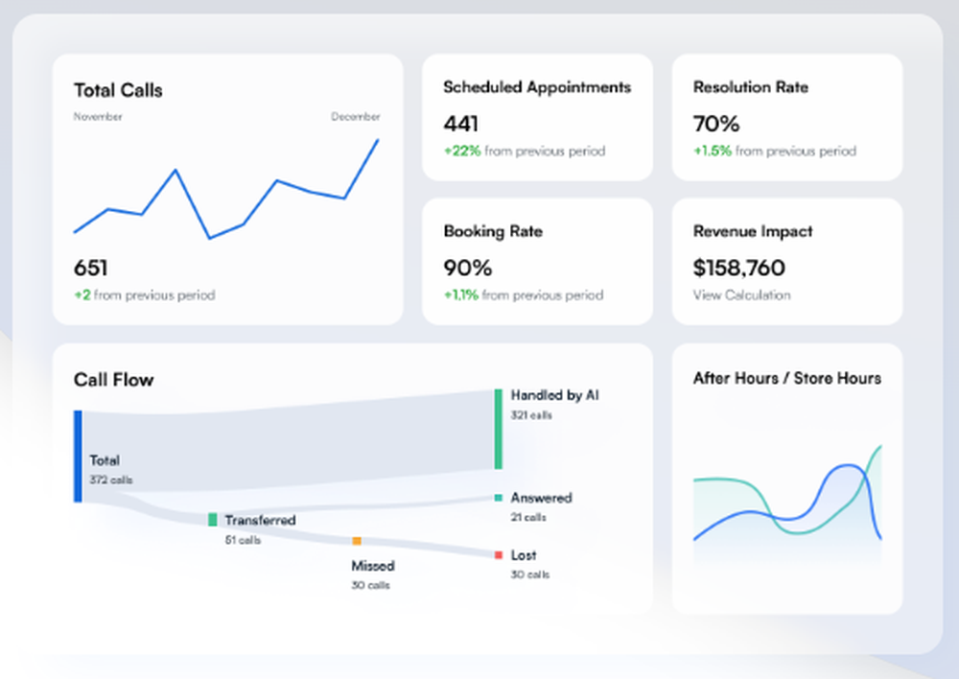Viewport: 959px width, 679px height.
Task: Click the 'Lost' label
Action: (524, 555)
